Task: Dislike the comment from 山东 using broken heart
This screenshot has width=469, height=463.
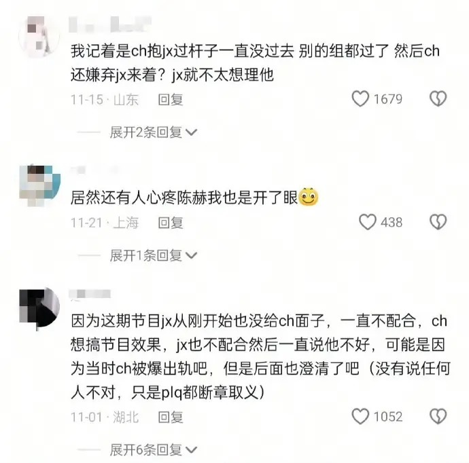Action: point(438,99)
